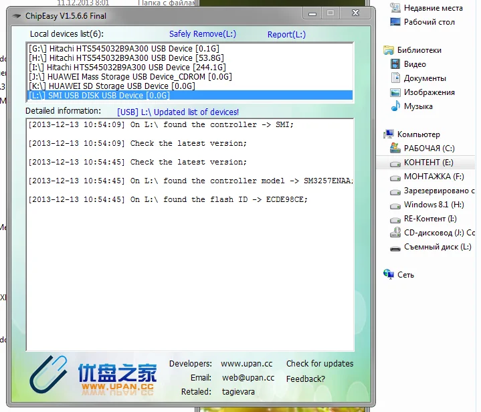Click the Съемный диск (L:) drive icon
The height and width of the screenshot is (412, 481).
point(395,248)
